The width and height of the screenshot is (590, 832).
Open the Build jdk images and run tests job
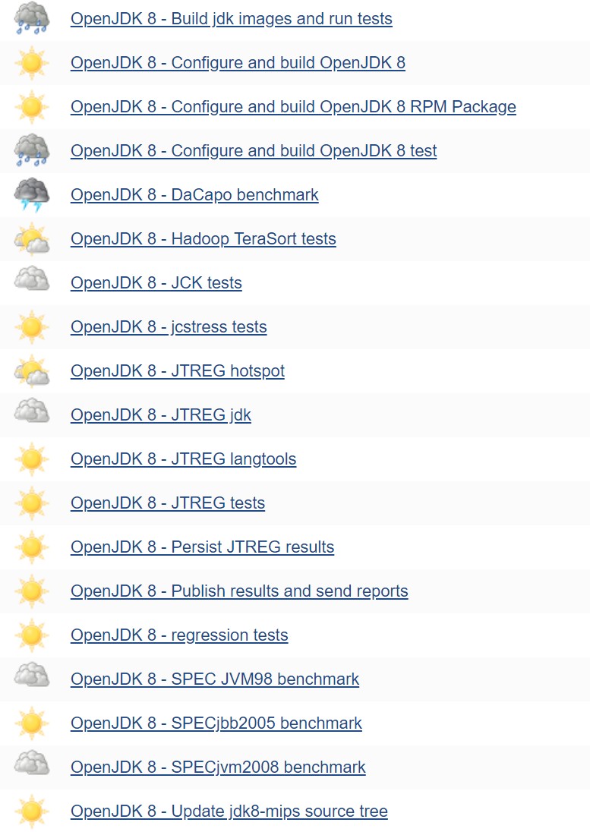[x=231, y=19]
